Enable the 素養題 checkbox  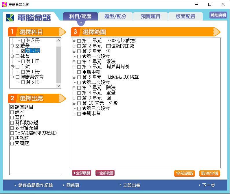click(12, 144)
